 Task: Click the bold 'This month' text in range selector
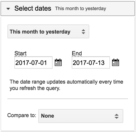pyautogui.click(x=24, y=32)
